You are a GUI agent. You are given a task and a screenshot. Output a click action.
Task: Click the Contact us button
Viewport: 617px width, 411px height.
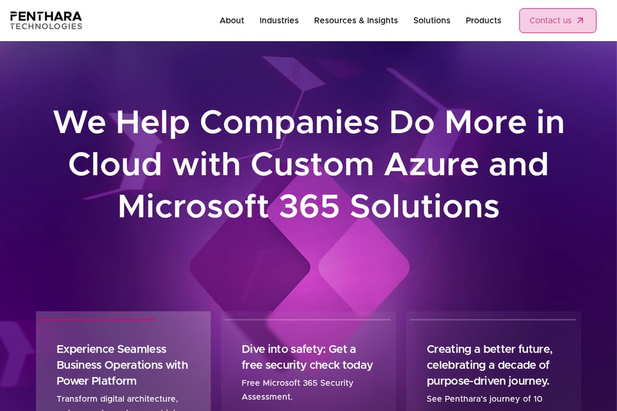pyautogui.click(x=558, y=20)
